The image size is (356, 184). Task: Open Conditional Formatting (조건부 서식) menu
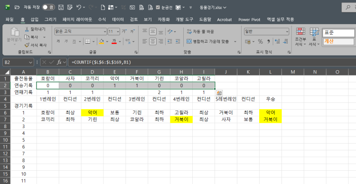(x=300, y=37)
